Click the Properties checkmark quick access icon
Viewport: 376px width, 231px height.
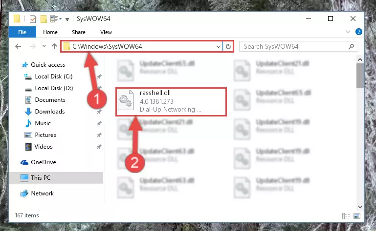point(33,19)
